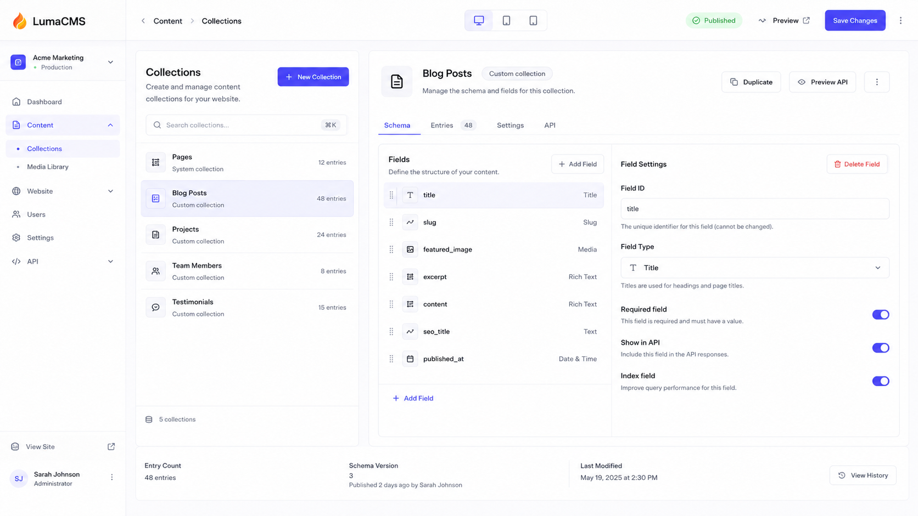The width and height of the screenshot is (918, 516).
Task: Go to Dashboard in sidebar
Action: (63, 102)
